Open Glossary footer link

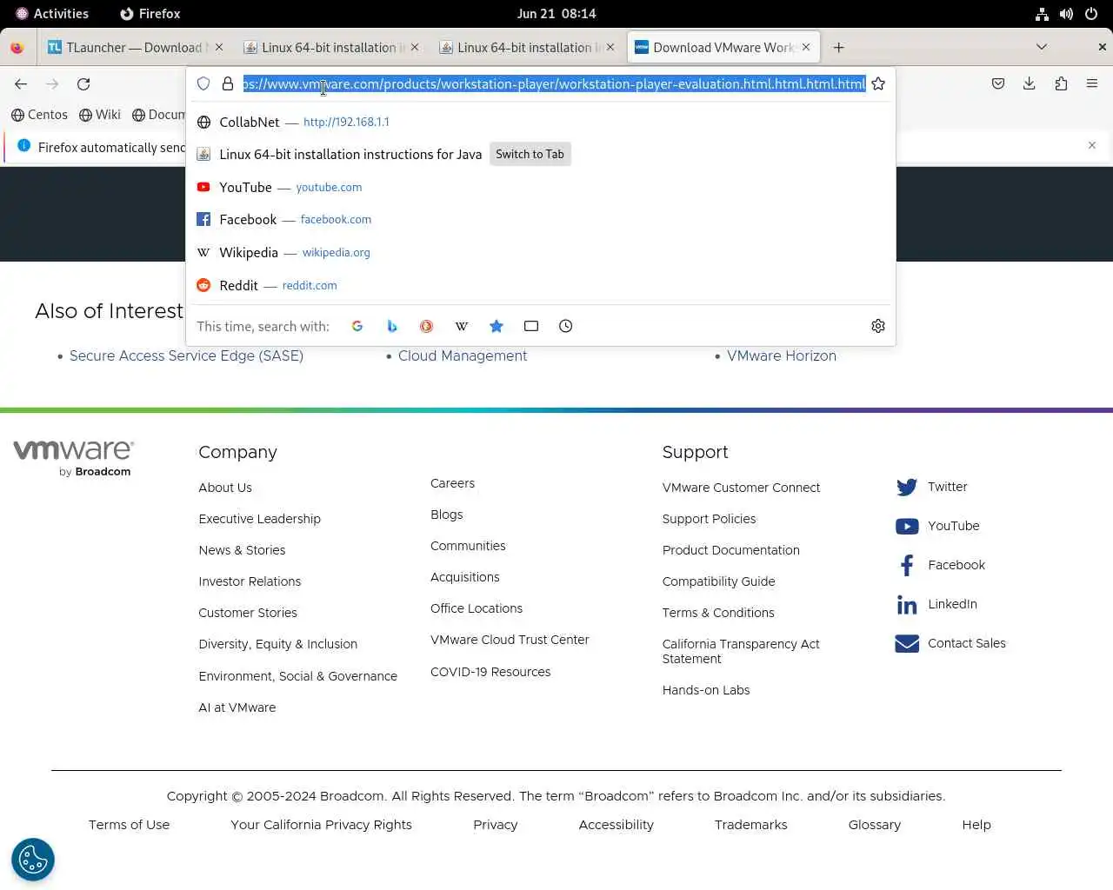875,825
